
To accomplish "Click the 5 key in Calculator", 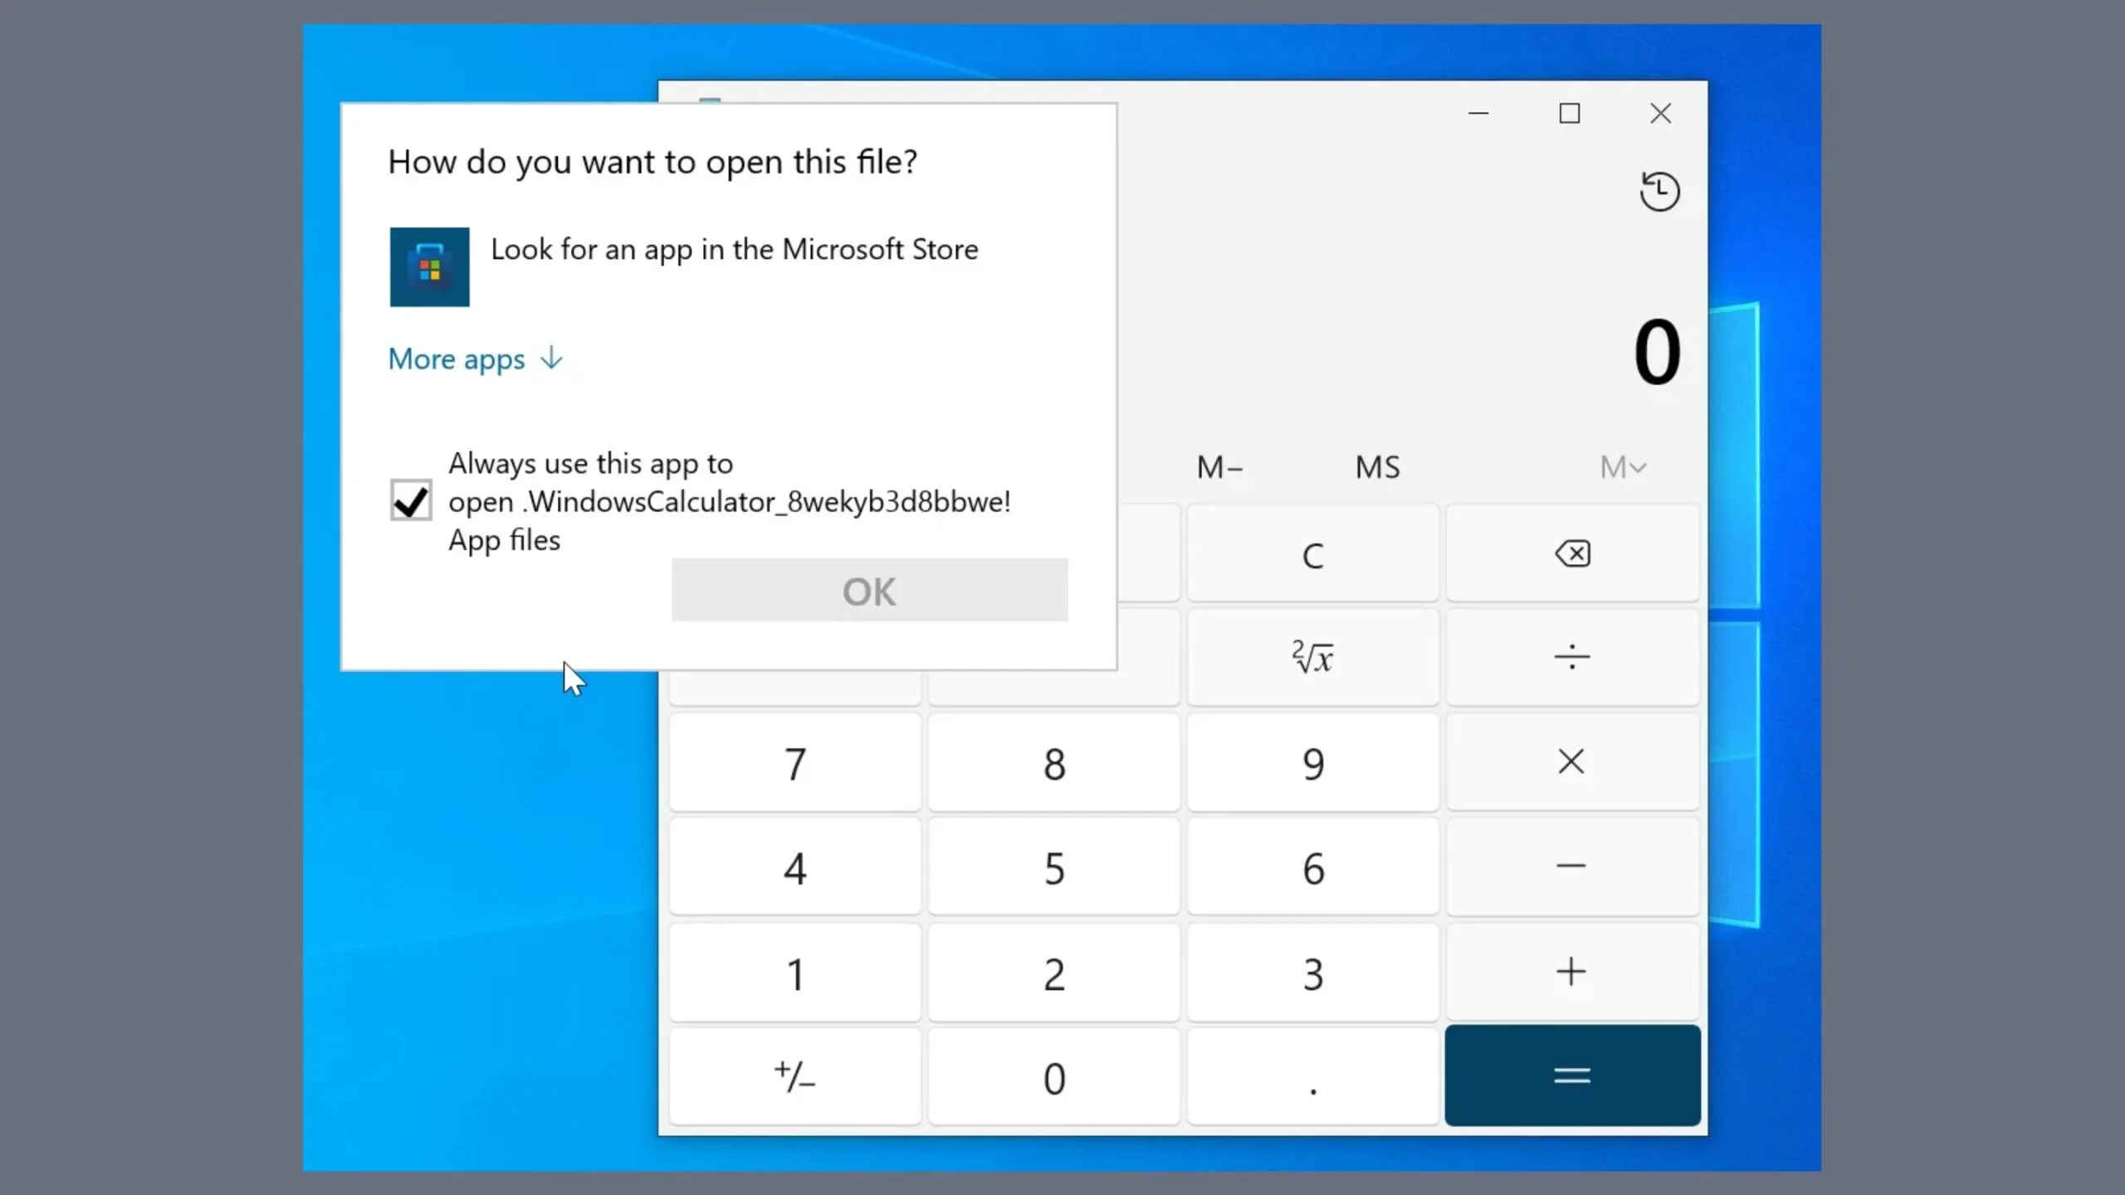I will click(x=1054, y=866).
